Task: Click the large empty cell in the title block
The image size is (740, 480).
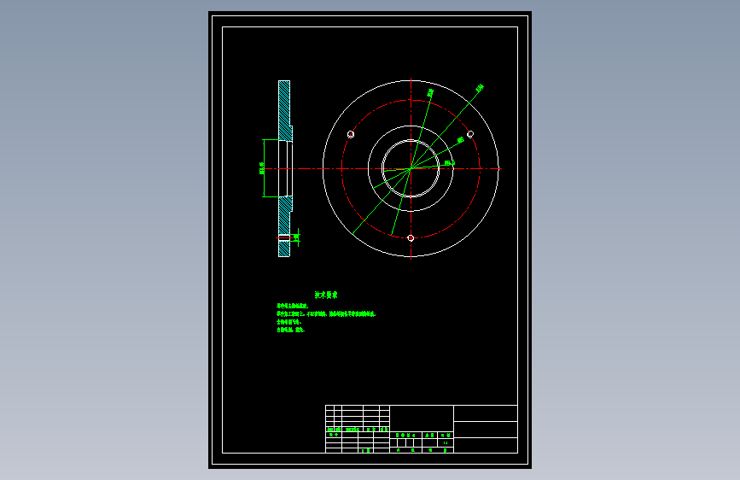Action: click(422, 419)
